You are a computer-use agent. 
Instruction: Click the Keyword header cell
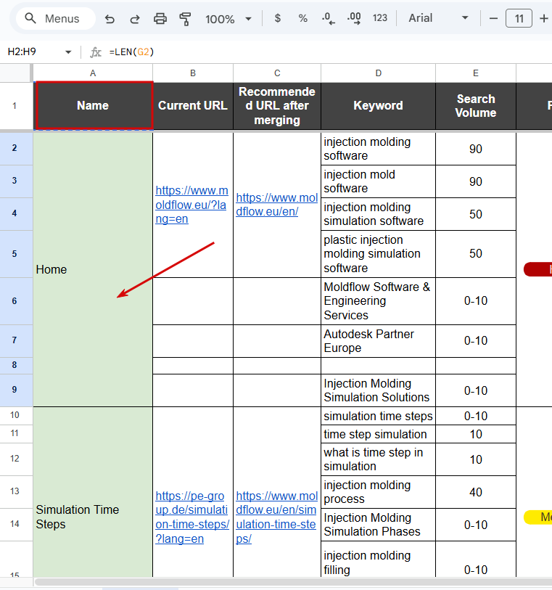pos(379,106)
